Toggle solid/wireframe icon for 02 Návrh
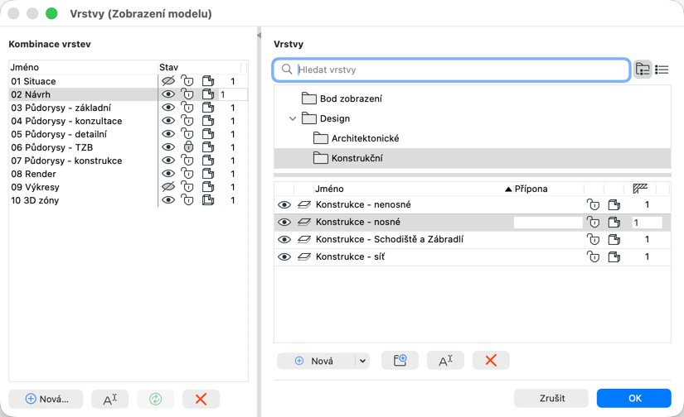 (208, 94)
